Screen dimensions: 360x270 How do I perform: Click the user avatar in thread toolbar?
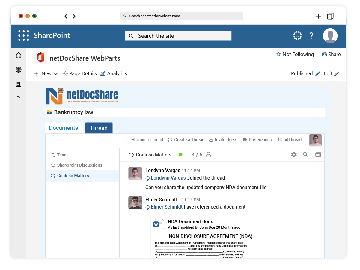coord(315,140)
